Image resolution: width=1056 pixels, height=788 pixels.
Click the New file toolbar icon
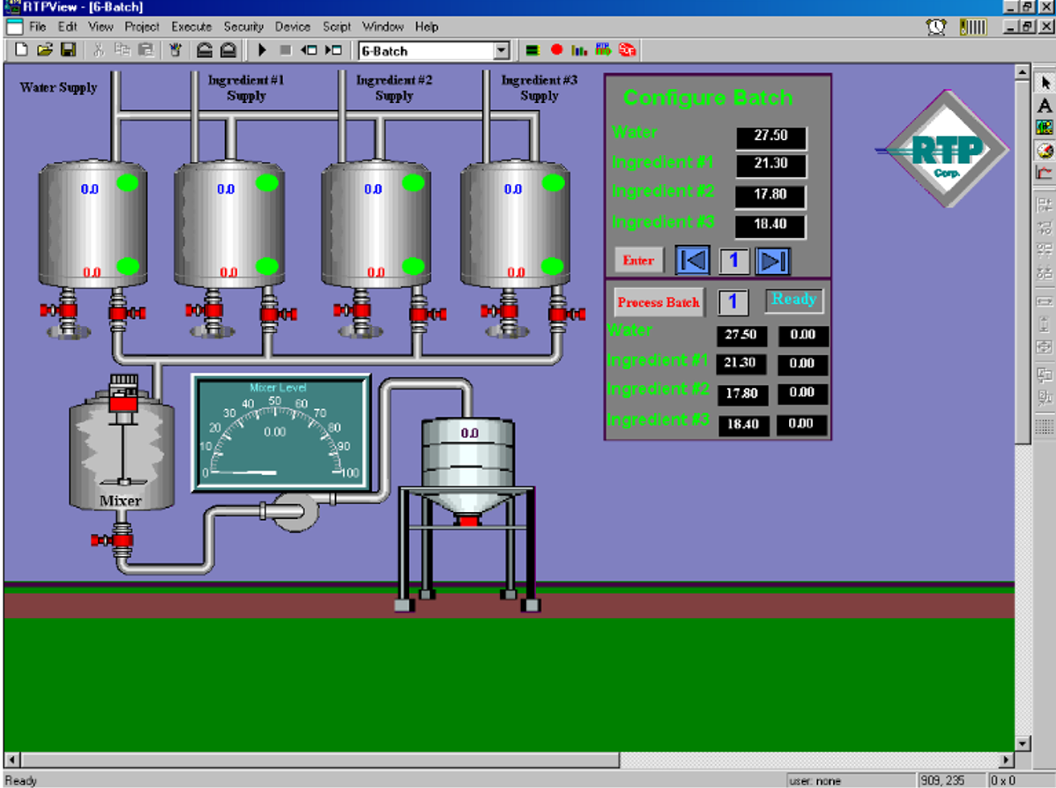pos(22,50)
